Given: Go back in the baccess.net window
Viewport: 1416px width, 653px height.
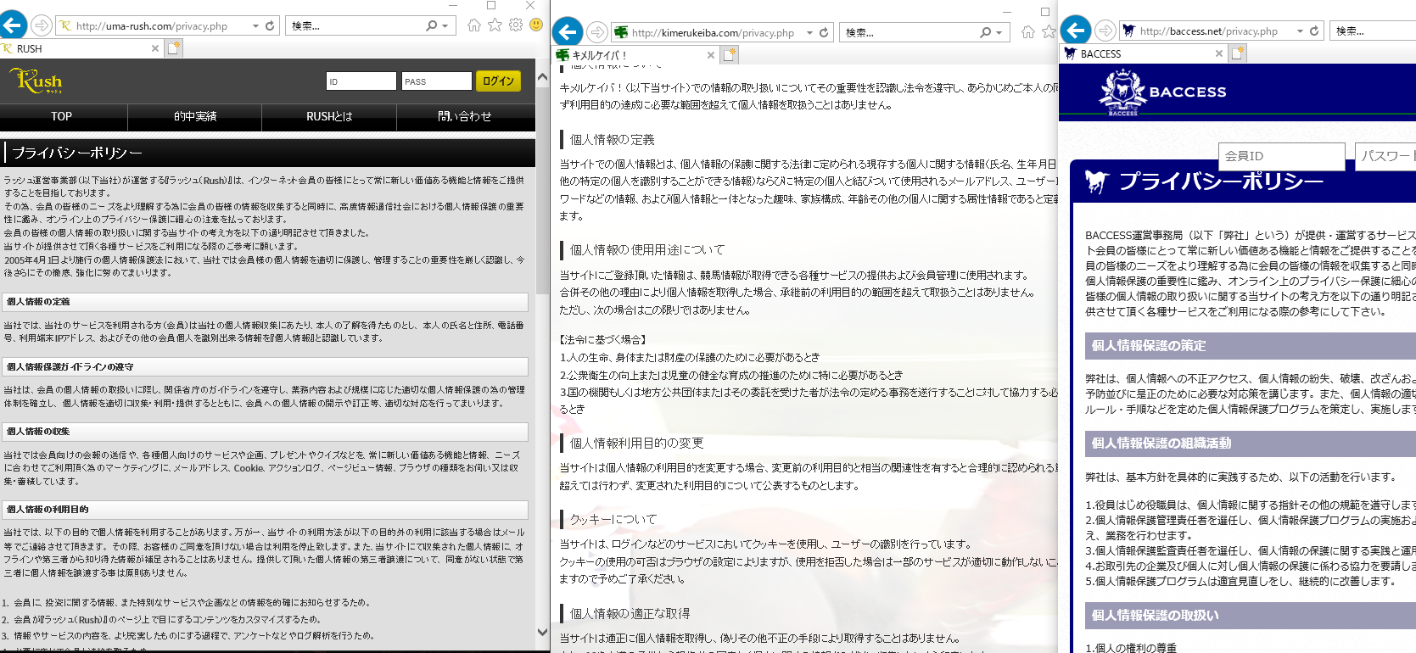Looking at the screenshot, I should coord(1076,31).
